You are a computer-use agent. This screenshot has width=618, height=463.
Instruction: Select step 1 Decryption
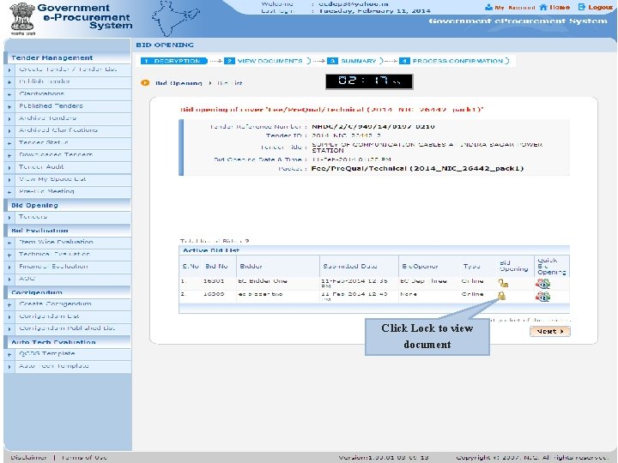[173, 61]
